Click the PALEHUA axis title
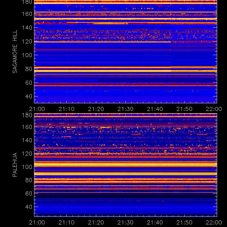 tap(15, 165)
